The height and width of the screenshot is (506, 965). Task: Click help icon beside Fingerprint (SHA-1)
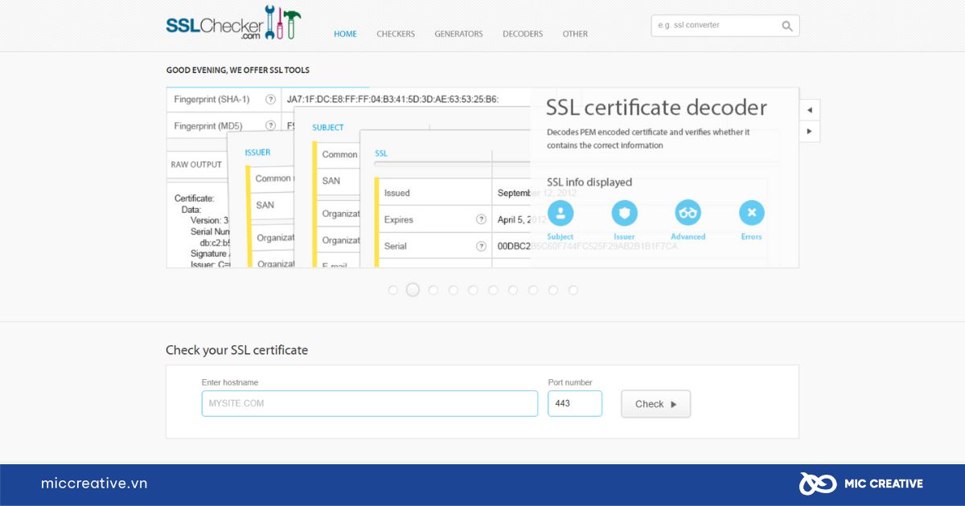point(271,100)
